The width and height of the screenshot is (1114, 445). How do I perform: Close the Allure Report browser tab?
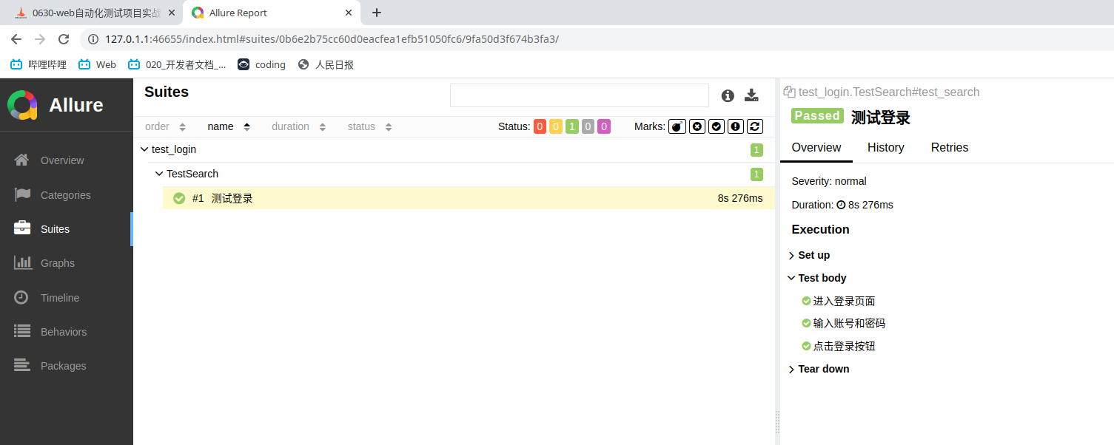(x=349, y=13)
